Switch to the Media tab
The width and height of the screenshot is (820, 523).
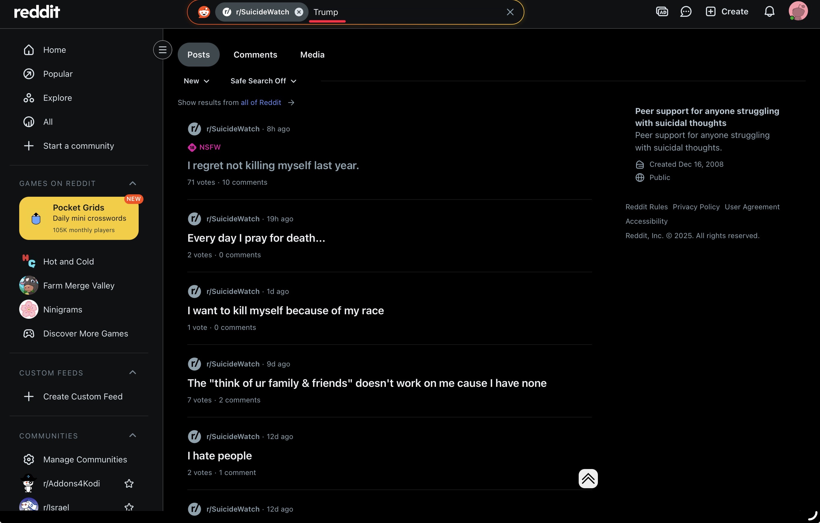tap(312, 55)
